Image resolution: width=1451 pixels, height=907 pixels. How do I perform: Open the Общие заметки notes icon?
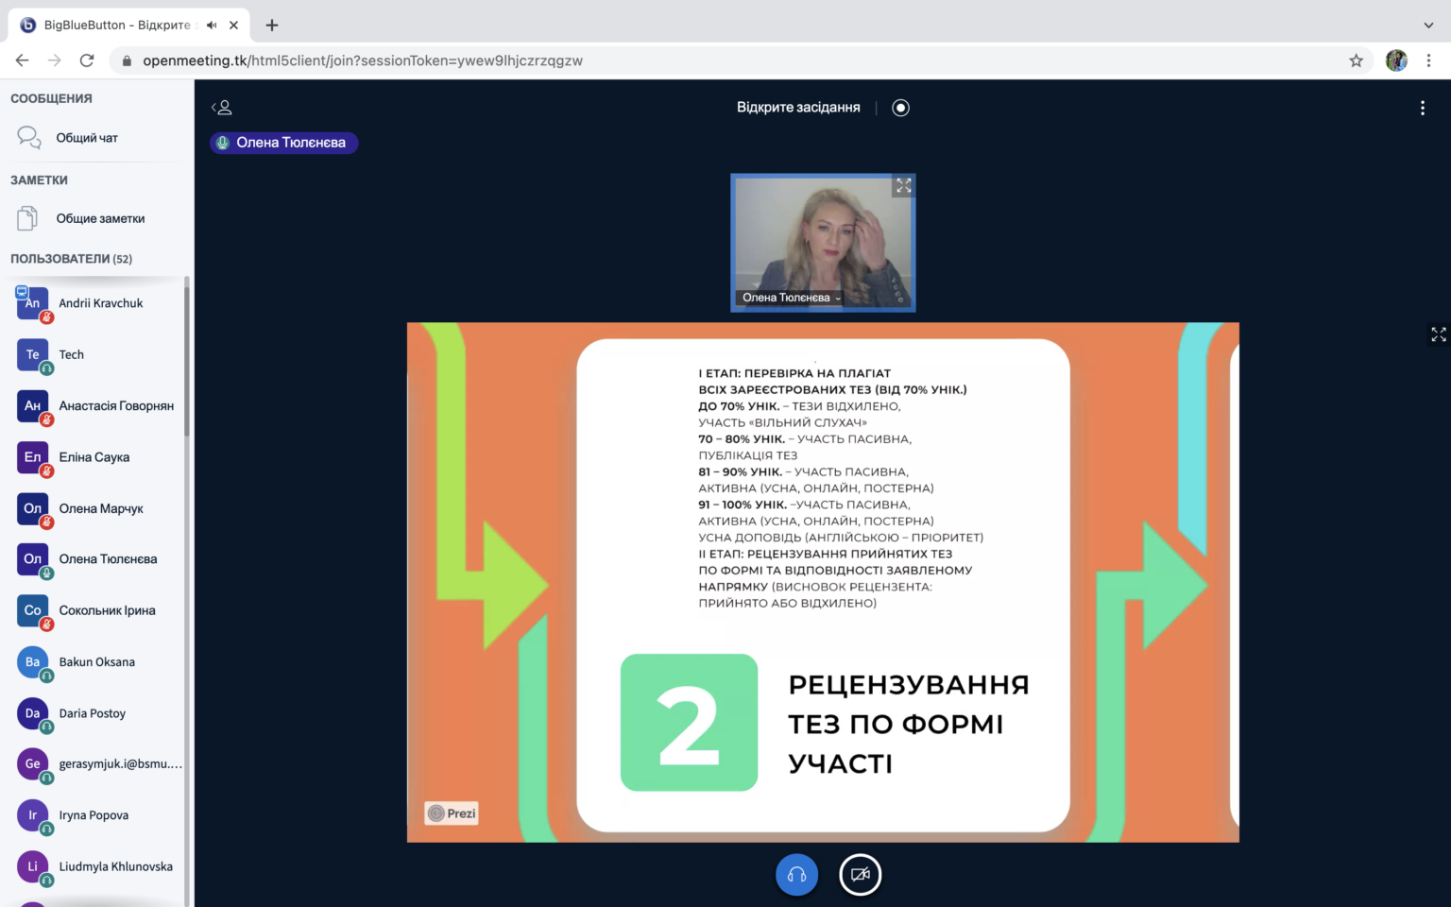tap(27, 218)
